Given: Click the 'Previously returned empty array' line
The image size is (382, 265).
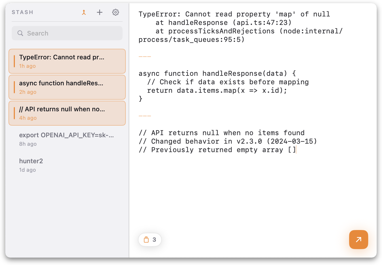Looking at the screenshot, I should pyautogui.click(x=217, y=150).
